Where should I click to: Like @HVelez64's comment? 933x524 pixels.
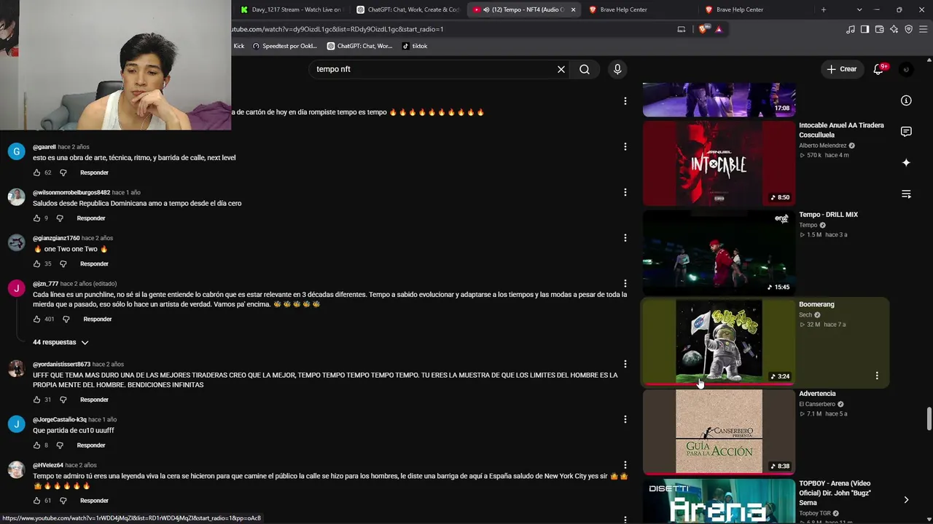pos(36,501)
